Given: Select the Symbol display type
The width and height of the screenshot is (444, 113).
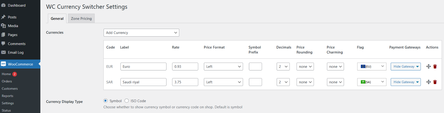Looking at the screenshot, I should pyautogui.click(x=106, y=101).
